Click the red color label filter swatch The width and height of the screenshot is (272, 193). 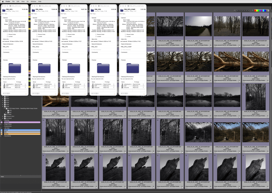click(256, 11)
